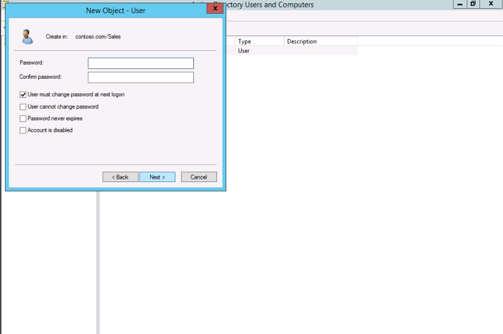503x334 pixels.
Task: Close Active Directory Users and Computers window
Action: pos(491,4)
